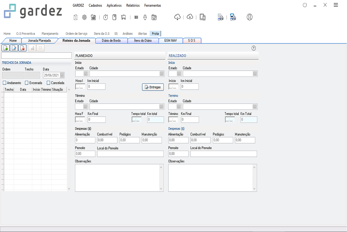347x232 pixels.
Task: Switch to Ítens do Diário tab
Action: [x=143, y=41]
